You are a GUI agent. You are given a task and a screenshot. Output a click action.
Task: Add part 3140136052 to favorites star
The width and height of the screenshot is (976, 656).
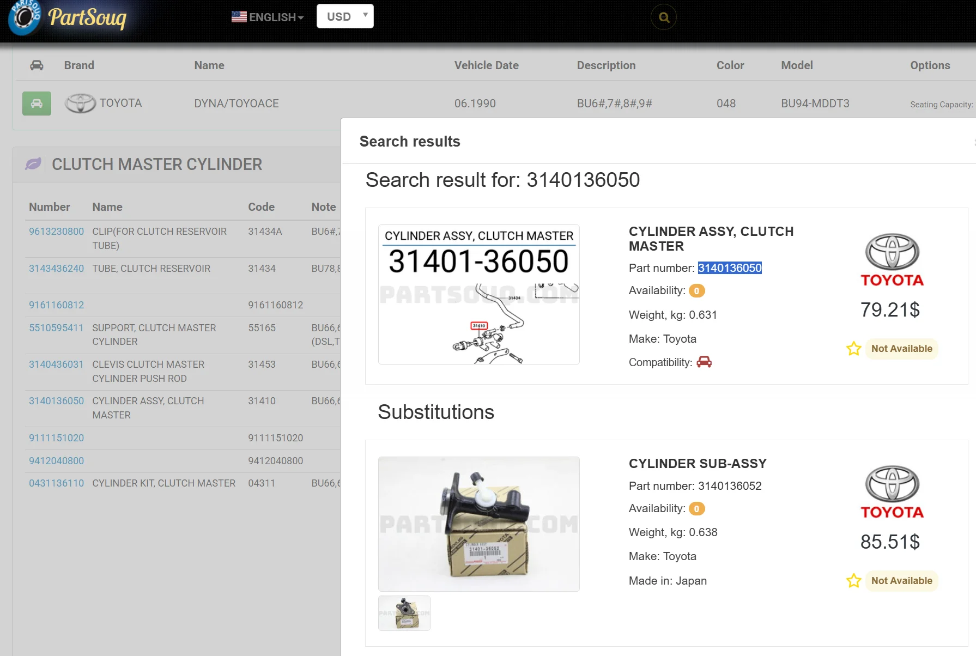coord(853,581)
